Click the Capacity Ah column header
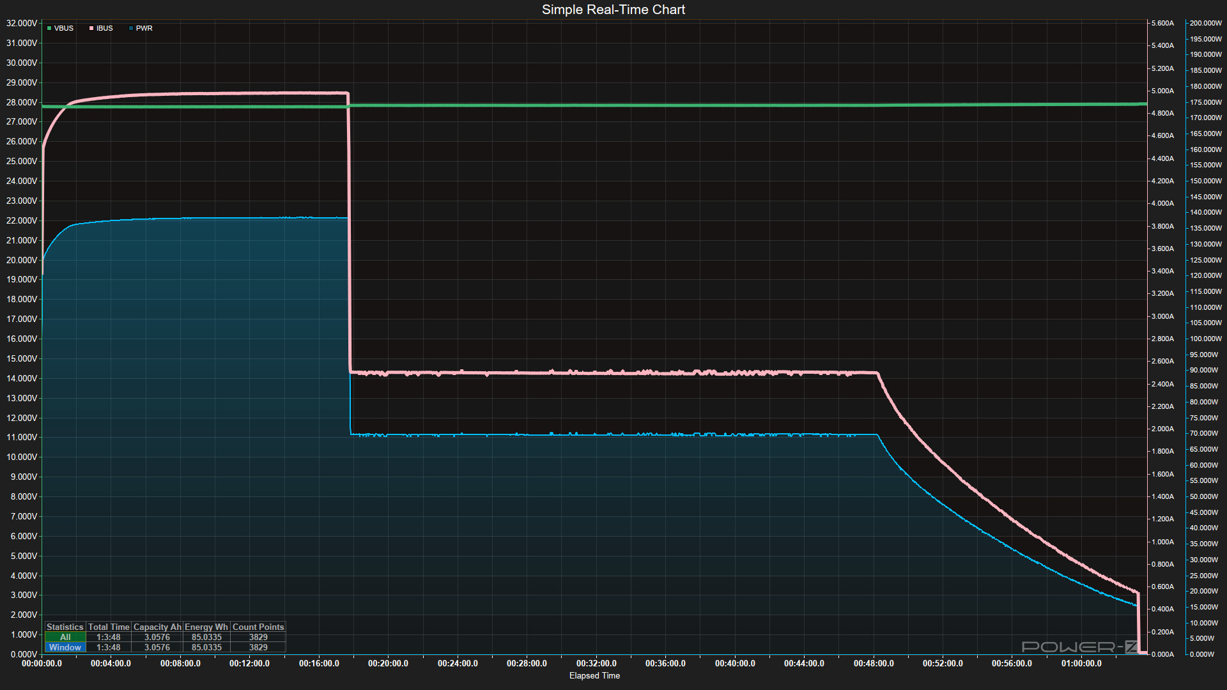The image size is (1227, 690). pyautogui.click(x=157, y=627)
